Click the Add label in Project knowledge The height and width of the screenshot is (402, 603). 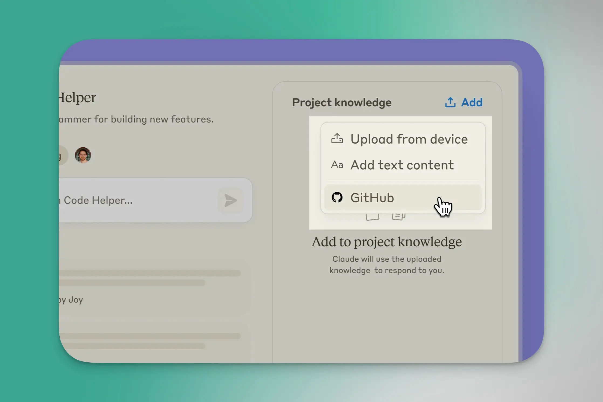(471, 103)
